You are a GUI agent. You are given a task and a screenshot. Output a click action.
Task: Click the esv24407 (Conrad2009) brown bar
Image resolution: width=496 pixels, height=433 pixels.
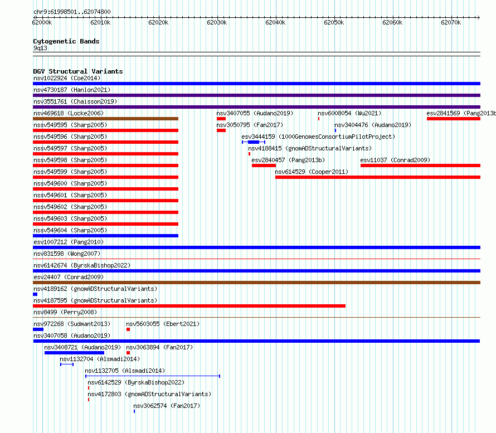coord(256,283)
